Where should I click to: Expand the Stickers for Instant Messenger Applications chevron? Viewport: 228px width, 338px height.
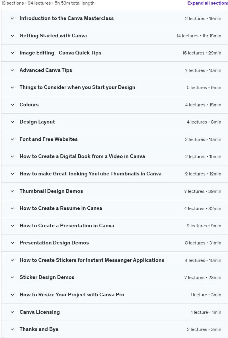pyautogui.click(x=13, y=260)
